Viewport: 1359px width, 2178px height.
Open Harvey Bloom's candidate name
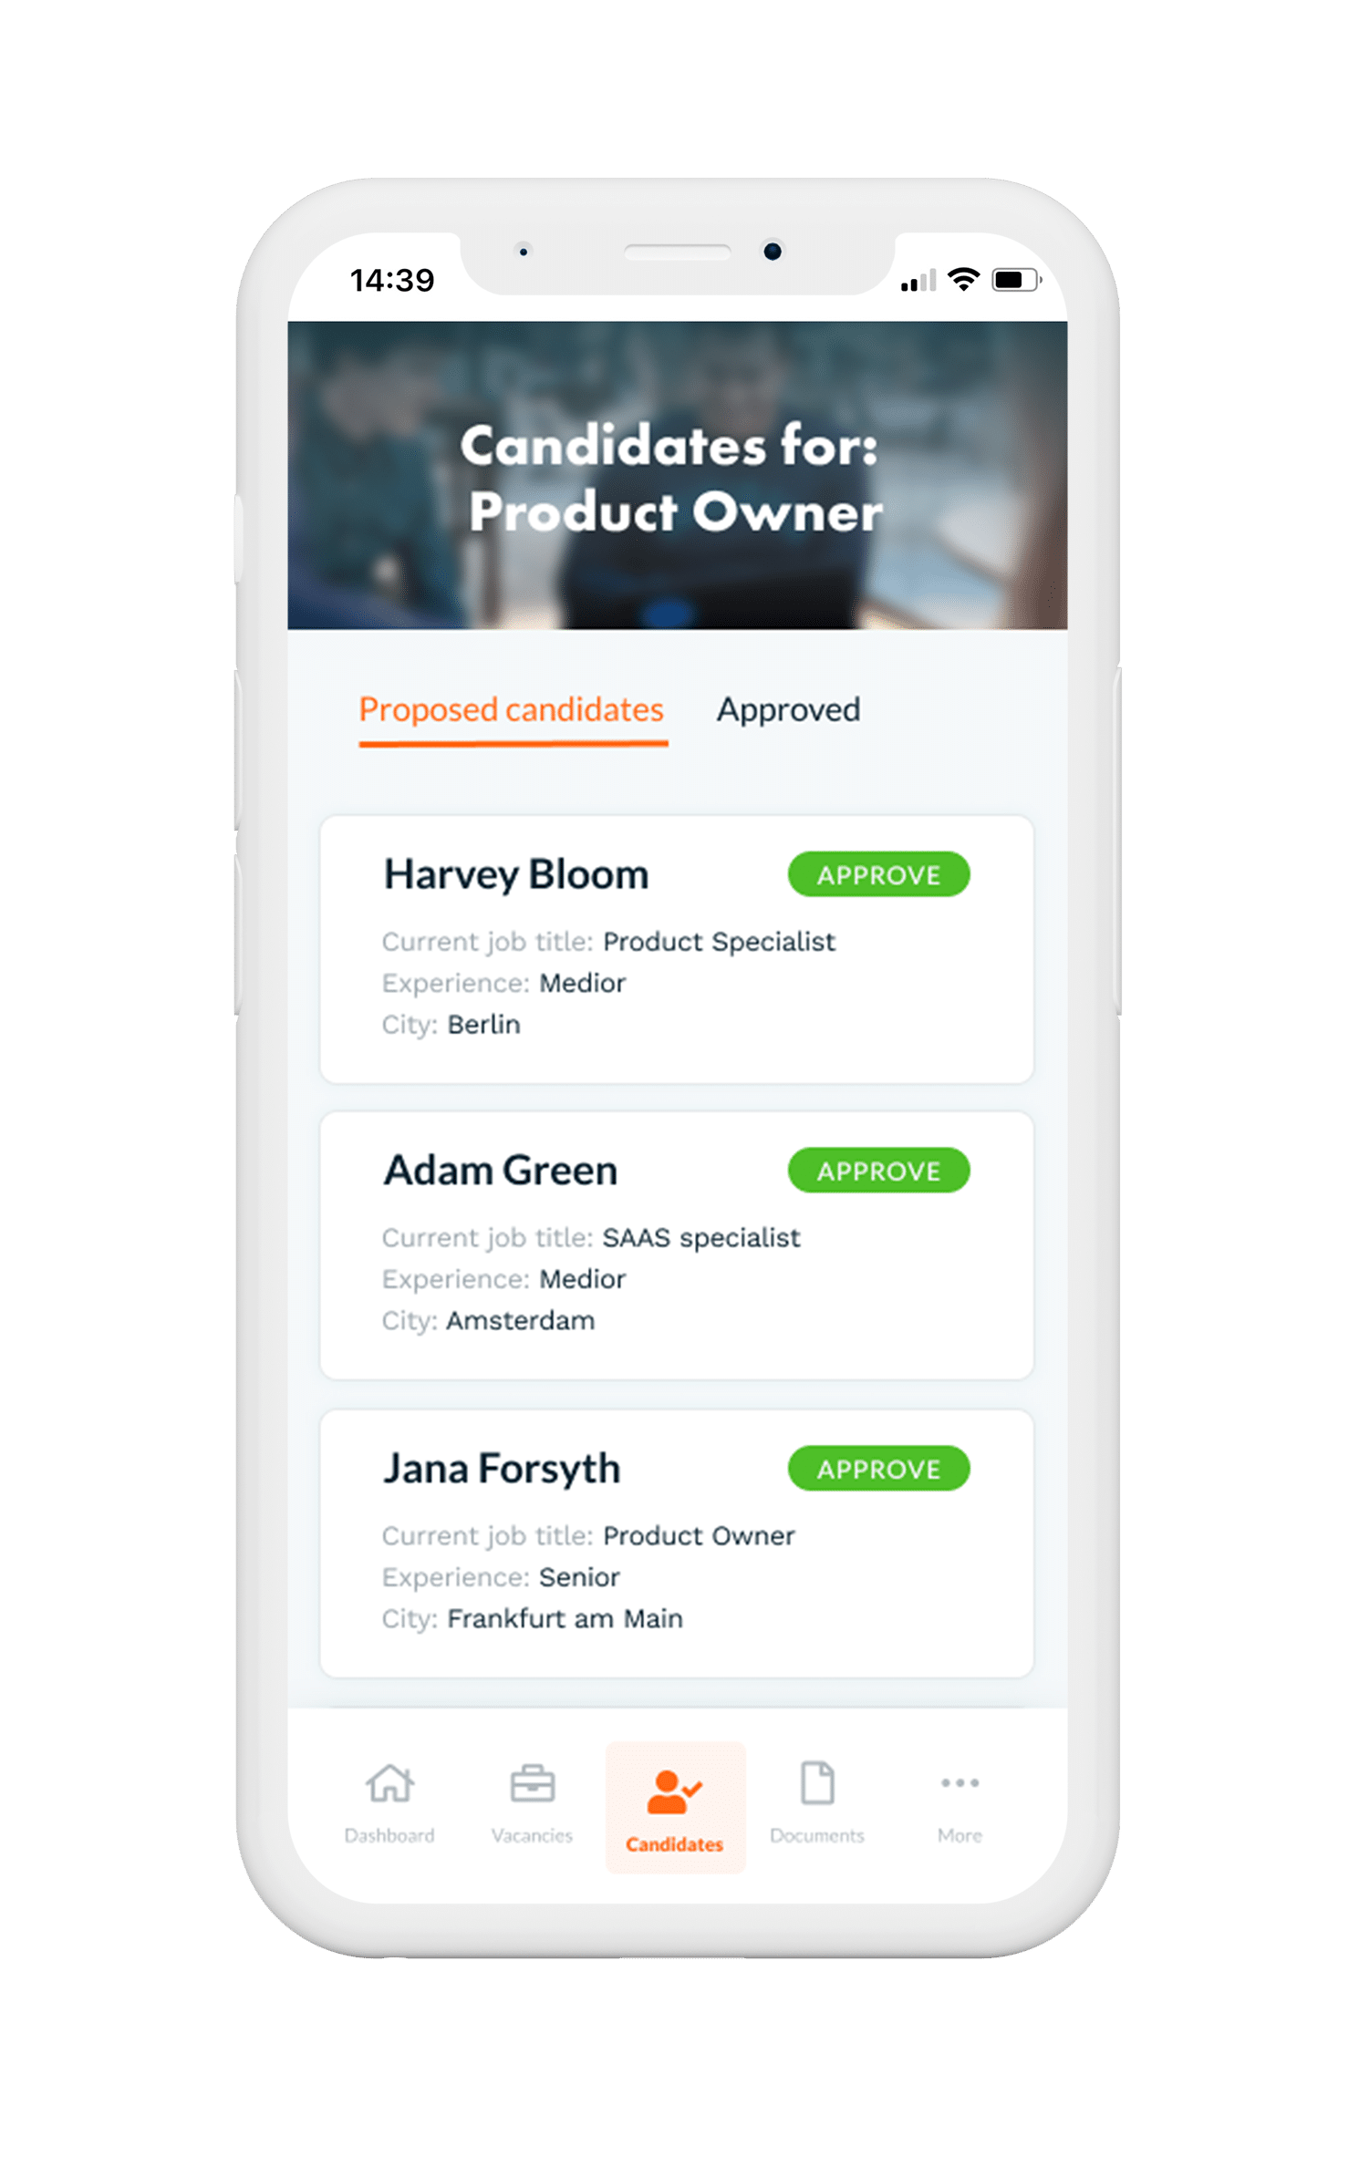[x=515, y=874]
